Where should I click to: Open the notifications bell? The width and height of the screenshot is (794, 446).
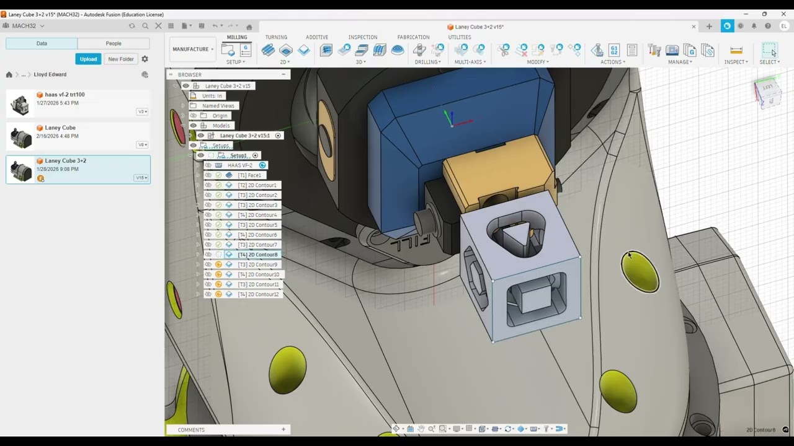pyautogui.click(x=754, y=26)
